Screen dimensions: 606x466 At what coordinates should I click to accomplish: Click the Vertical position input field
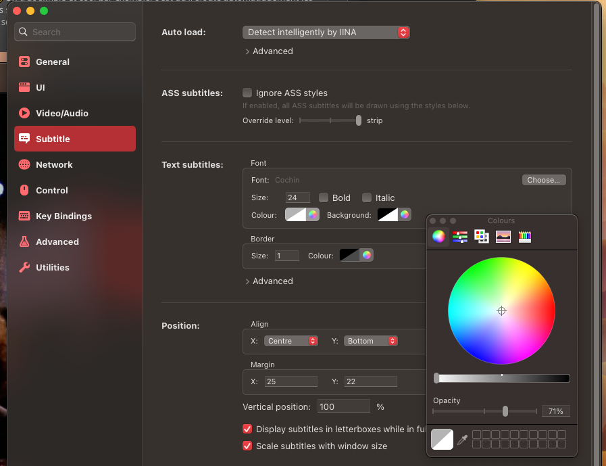click(x=344, y=406)
